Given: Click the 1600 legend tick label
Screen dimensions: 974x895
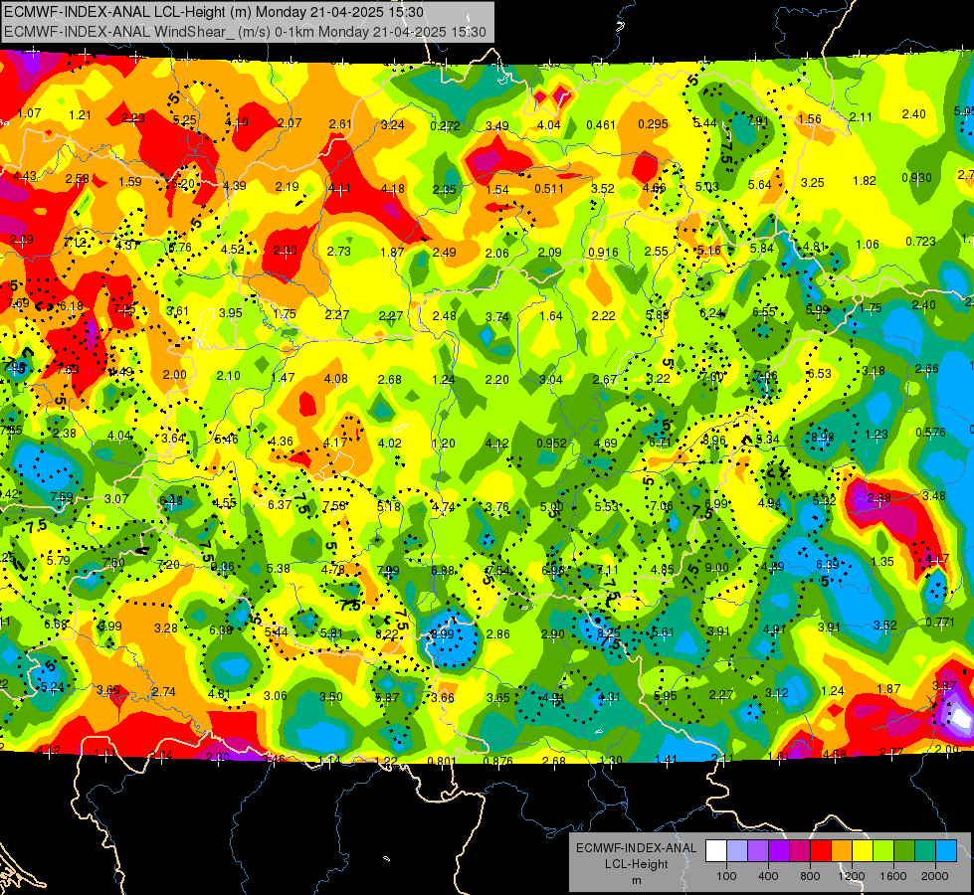Looking at the screenshot, I should 893,876.
